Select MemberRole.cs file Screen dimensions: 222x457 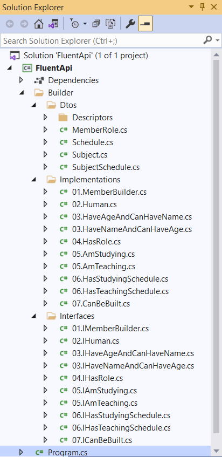click(100, 129)
